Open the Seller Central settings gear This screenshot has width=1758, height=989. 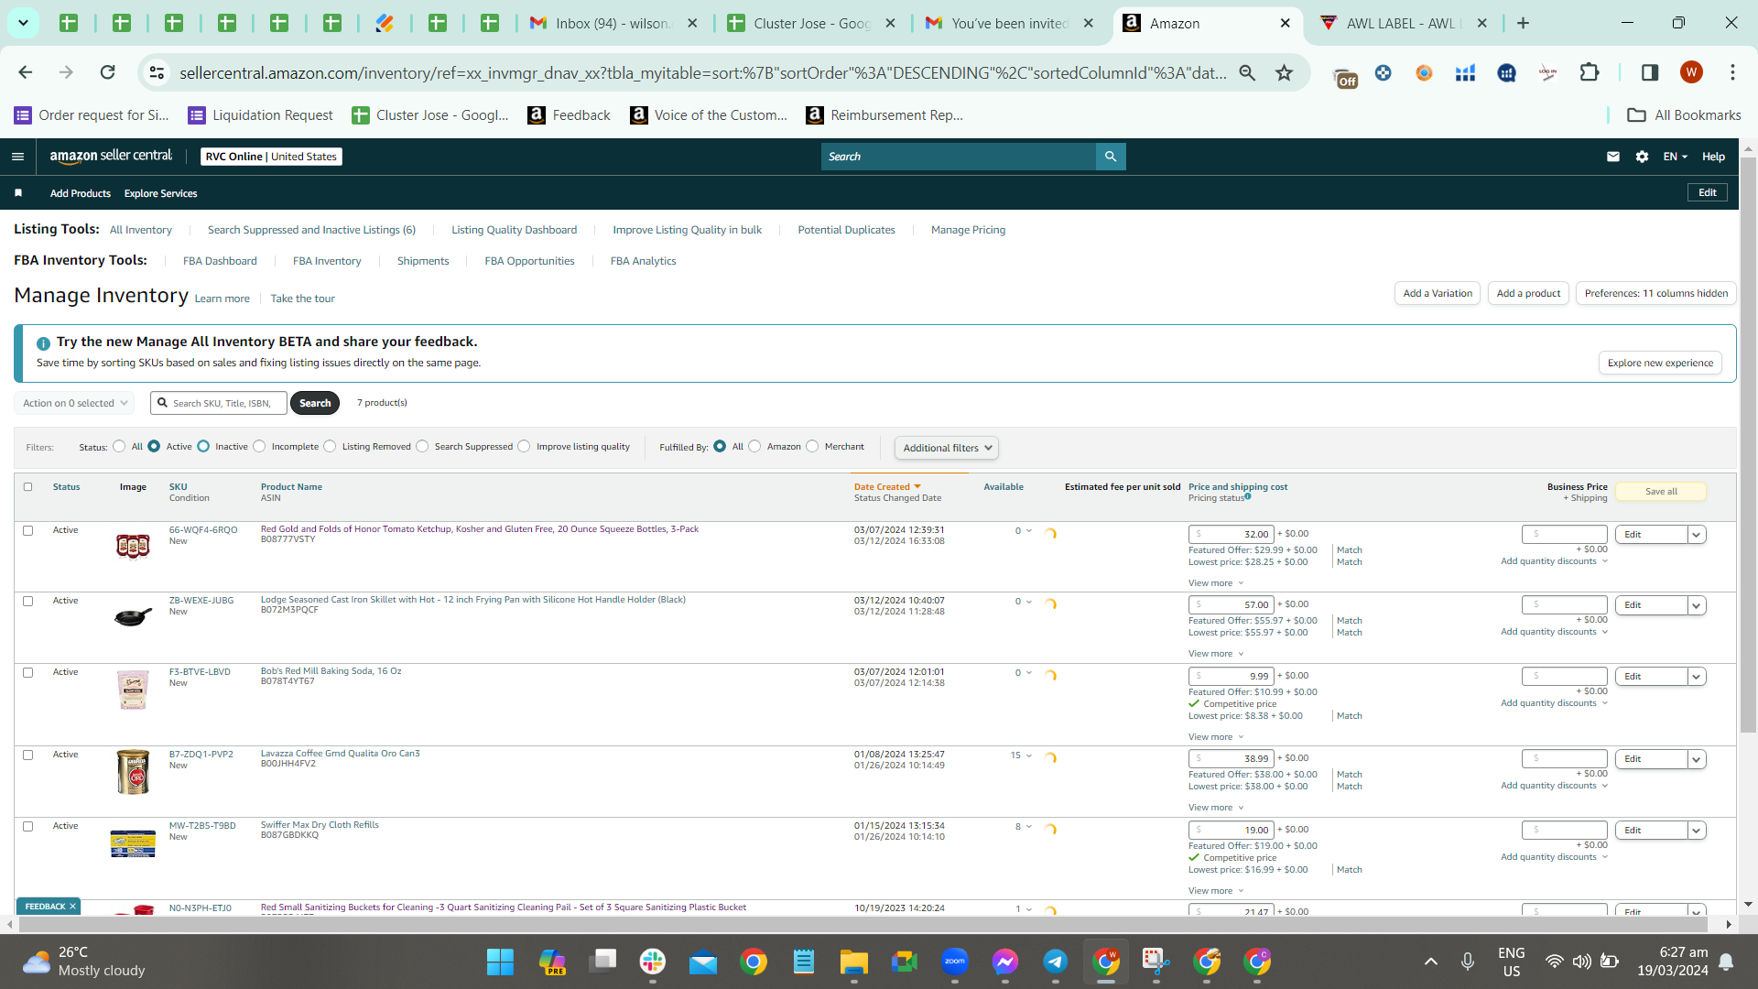click(1643, 157)
